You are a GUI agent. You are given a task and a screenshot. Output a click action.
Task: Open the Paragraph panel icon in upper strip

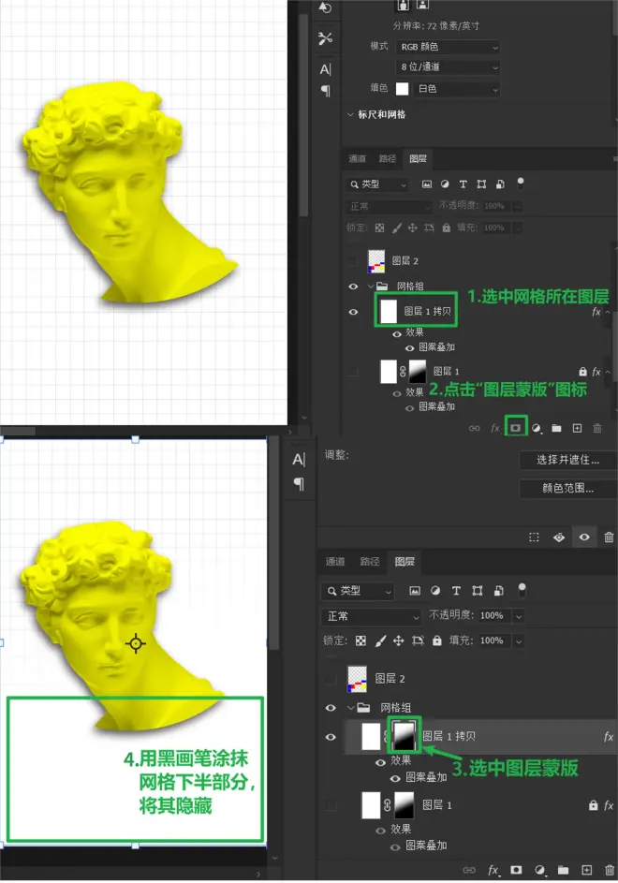326,91
